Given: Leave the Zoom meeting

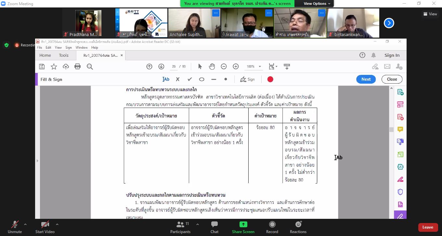Looking at the screenshot, I should point(428,227).
